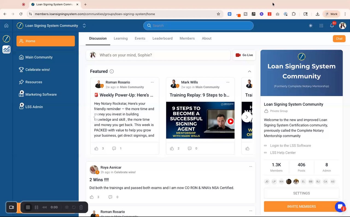Expand the community switcher next to title

(84, 26)
